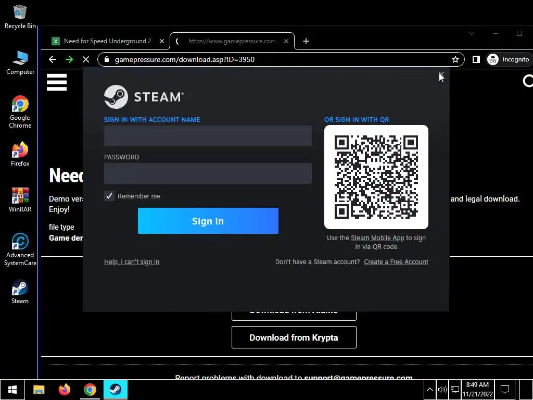Open the notification center icon
The height and width of the screenshot is (400, 533).
pos(505,390)
